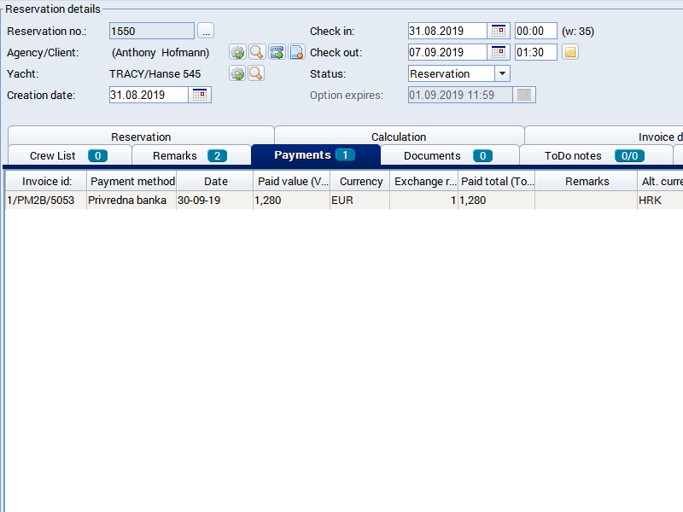This screenshot has height=512, width=683.
Task: Switch to the Crew List tab
Action: (68, 155)
